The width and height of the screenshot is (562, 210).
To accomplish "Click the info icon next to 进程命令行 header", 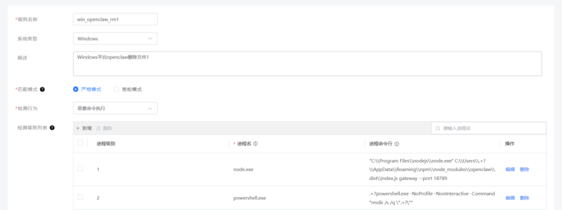I will pos(397,143).
